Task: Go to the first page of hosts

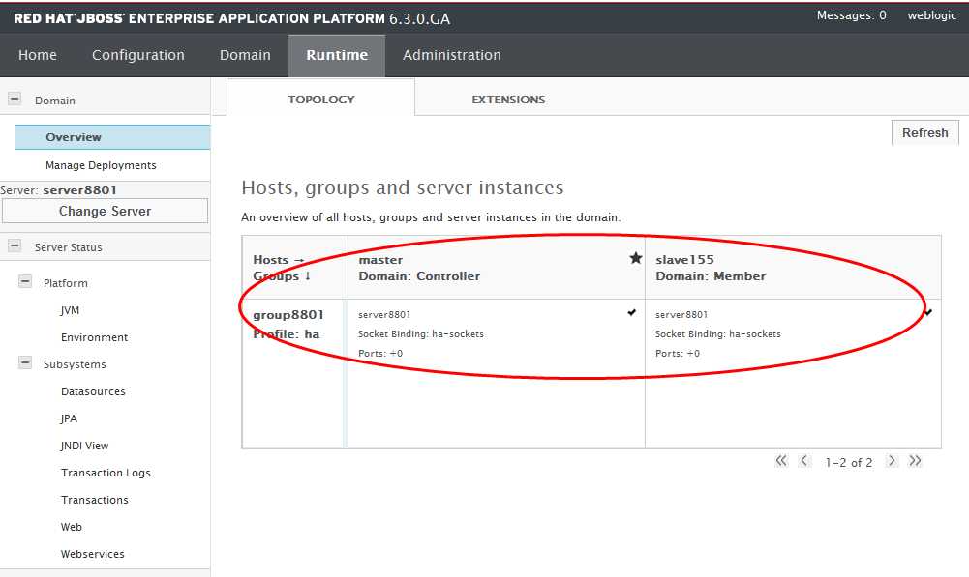Action: tap(781, 460)
